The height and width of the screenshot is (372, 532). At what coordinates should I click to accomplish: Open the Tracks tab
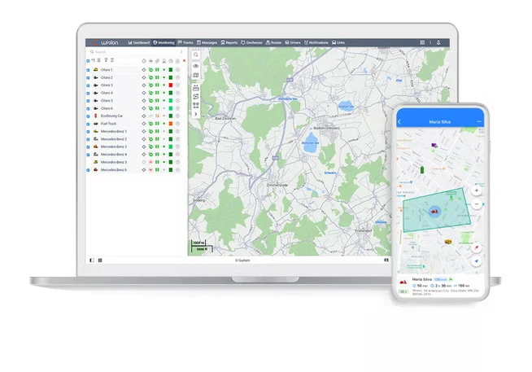point(185,42)
